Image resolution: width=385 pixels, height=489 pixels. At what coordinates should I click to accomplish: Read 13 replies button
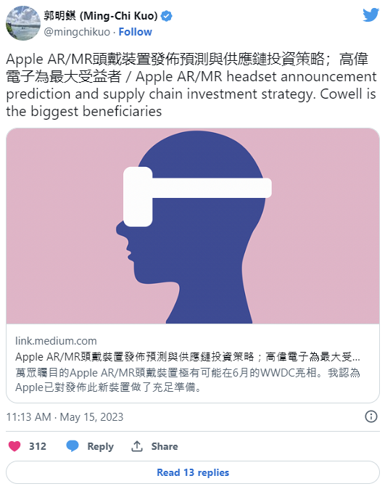[x=193, y=472]
